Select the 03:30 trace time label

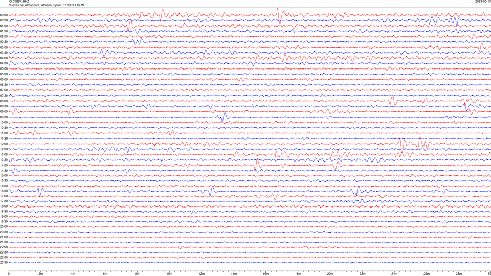(4, 53)
